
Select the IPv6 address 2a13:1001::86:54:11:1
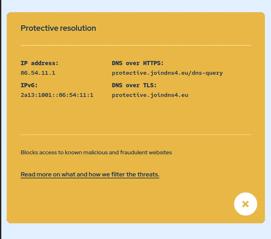[x=57, y=95]
